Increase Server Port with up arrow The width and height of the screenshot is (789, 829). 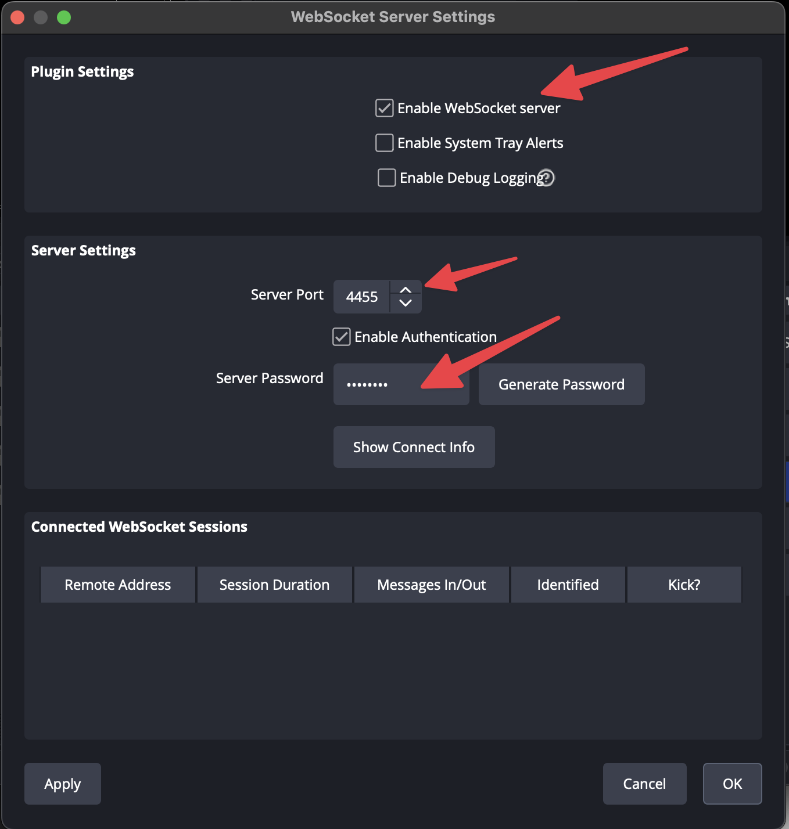click(406, 289)
